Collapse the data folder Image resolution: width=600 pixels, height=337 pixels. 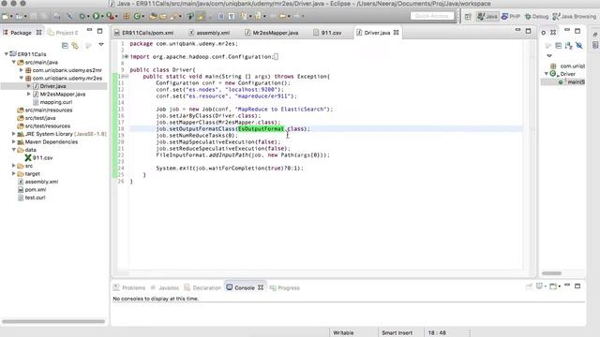pos(14,150)
